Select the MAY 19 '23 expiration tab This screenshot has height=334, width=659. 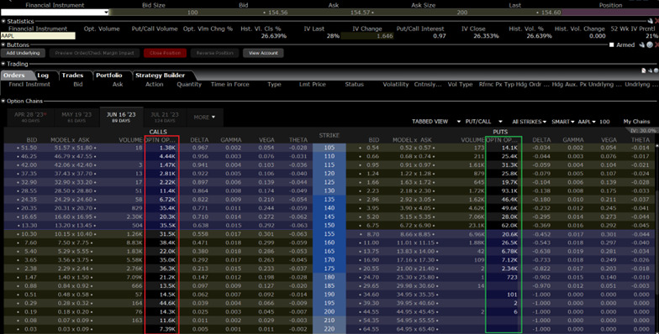coord(76,117)
